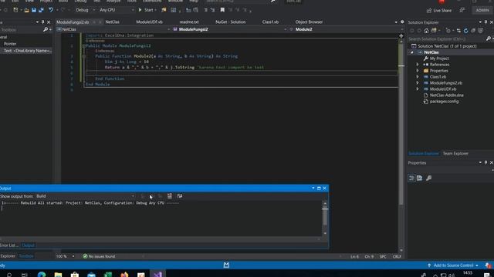Click the bookmark toggle icon in toolbar
494x277 pixels.
point(222,10)
